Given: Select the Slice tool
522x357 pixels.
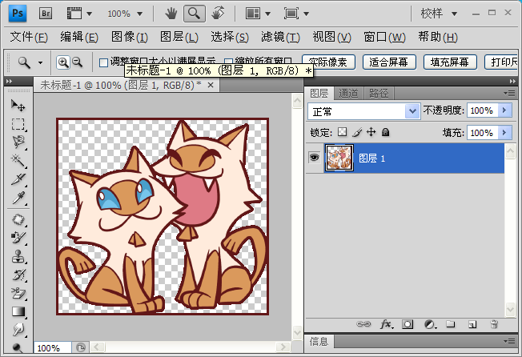Looking at the screenshot, I should point(18,179).
